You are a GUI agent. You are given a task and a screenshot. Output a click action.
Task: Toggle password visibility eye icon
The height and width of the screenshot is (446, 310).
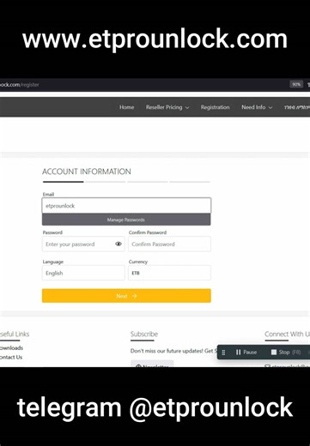(x=119, y=244)
